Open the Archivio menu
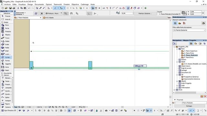The width and height of the screenshot is (207, 116). pyautogui.click(x=7, y=4)
